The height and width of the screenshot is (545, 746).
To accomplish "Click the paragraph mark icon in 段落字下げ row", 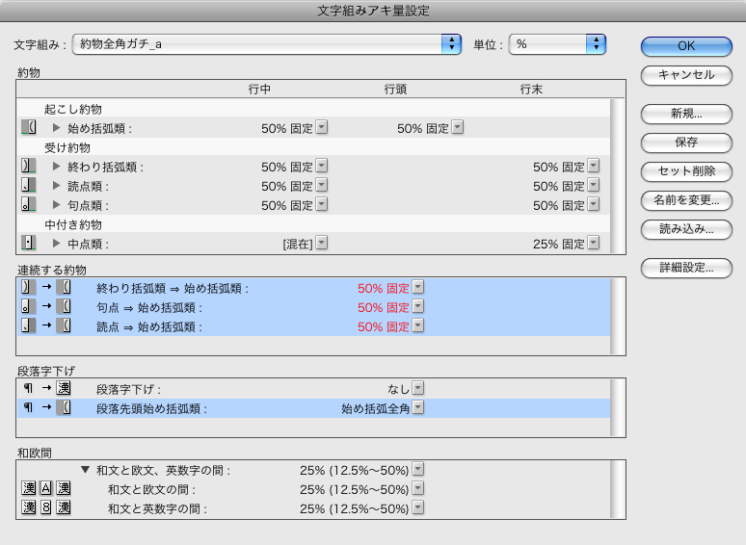I will pyautogui.click(x=29, y=388).
